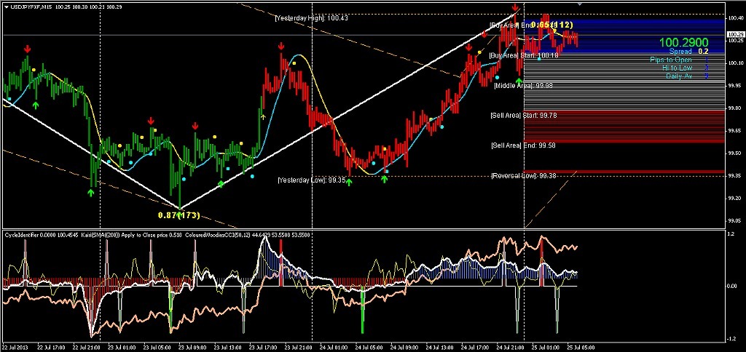Click the small triangle before the USDJPYFXF,M15 title

pyautogui.click(x=6, y=7)
